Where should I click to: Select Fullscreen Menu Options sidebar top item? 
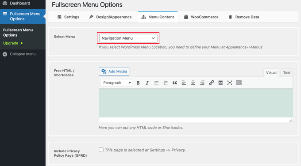tap(23, 16)
